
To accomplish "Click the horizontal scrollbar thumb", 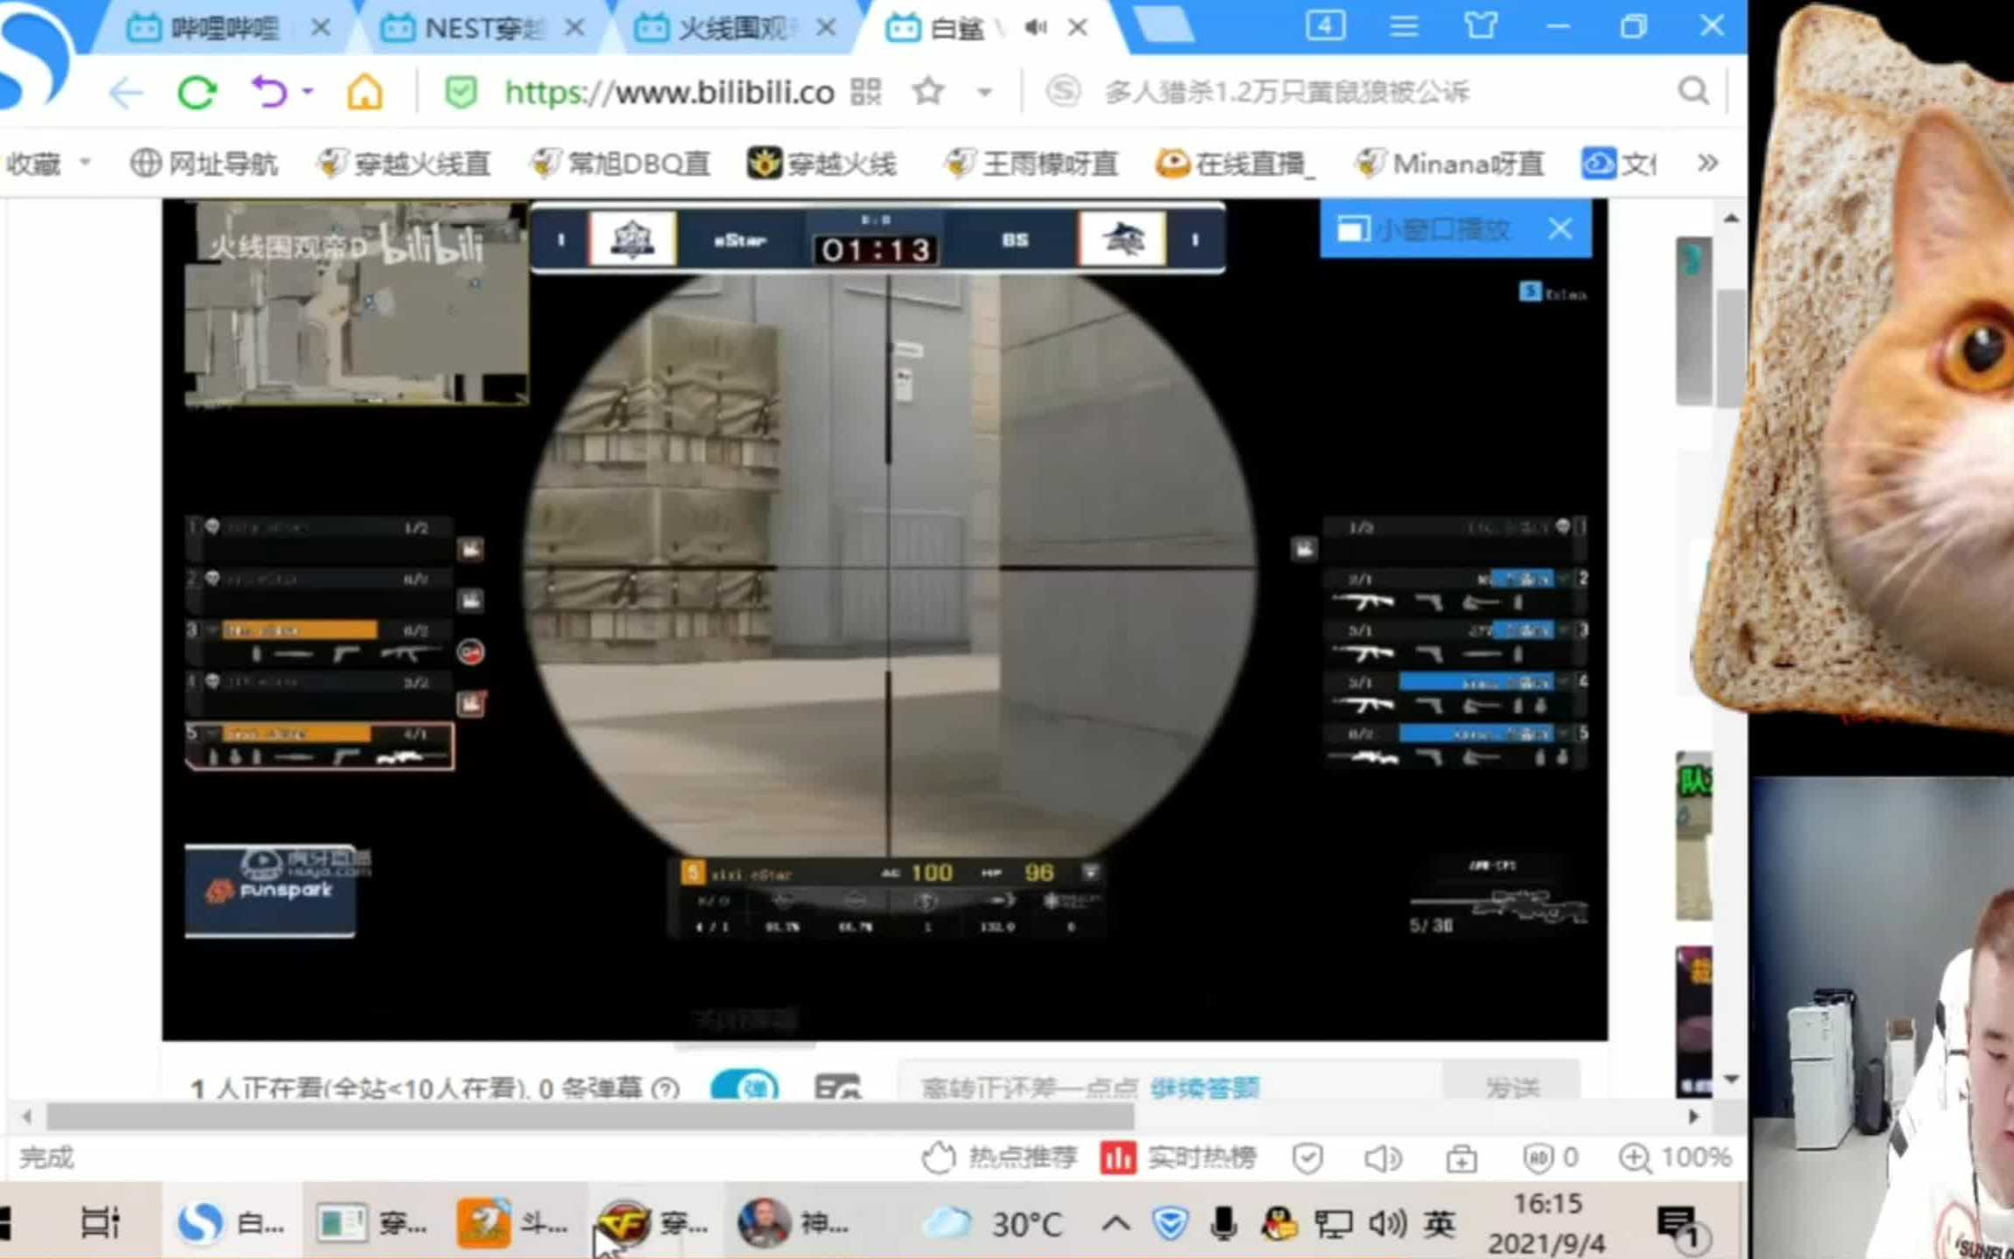I will click(590, 1116).
